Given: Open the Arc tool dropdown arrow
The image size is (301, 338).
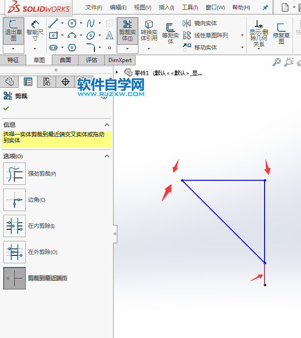Looking at the screenshot, I should [x=81, y=35].
